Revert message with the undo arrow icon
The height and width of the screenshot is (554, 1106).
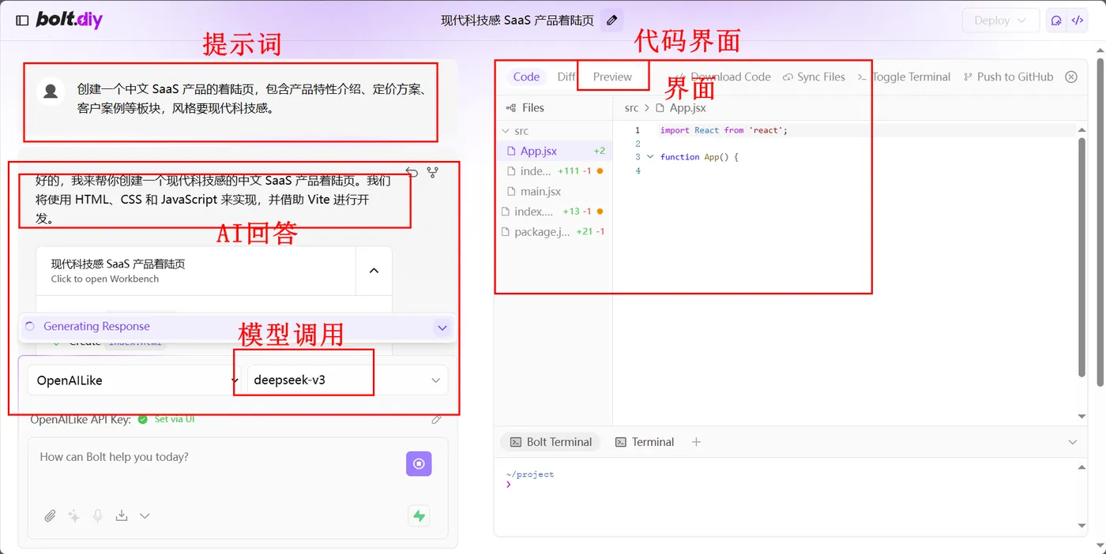click(412, 172)
